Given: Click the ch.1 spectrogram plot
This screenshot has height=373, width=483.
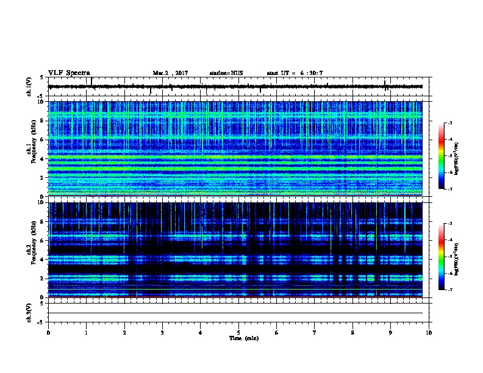Looking at the screenshot, I should click(235, 149).
